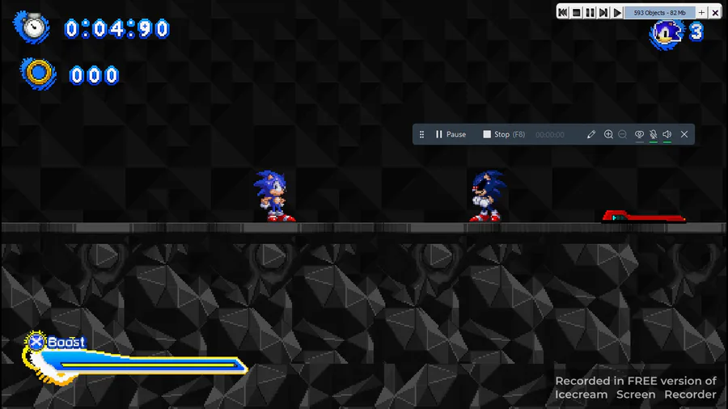Close the Icecream recorder toolbar
Viewport: 728px width, 409px height.
[x=684, y=134]
